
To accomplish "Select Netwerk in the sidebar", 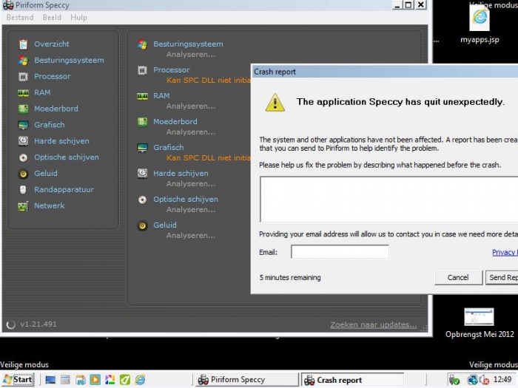I will (50, 205).
